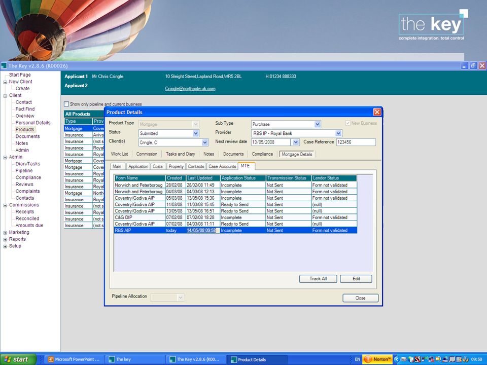This screenshot has height=365, width=487.
Task: Sort by Lender Status column header
Action: pyautogui.click(x=334, y=178)
